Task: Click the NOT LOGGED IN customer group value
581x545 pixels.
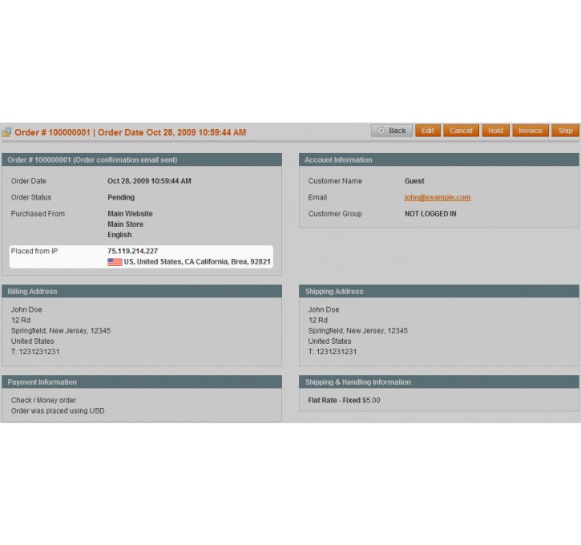Action: coord(430,214)
